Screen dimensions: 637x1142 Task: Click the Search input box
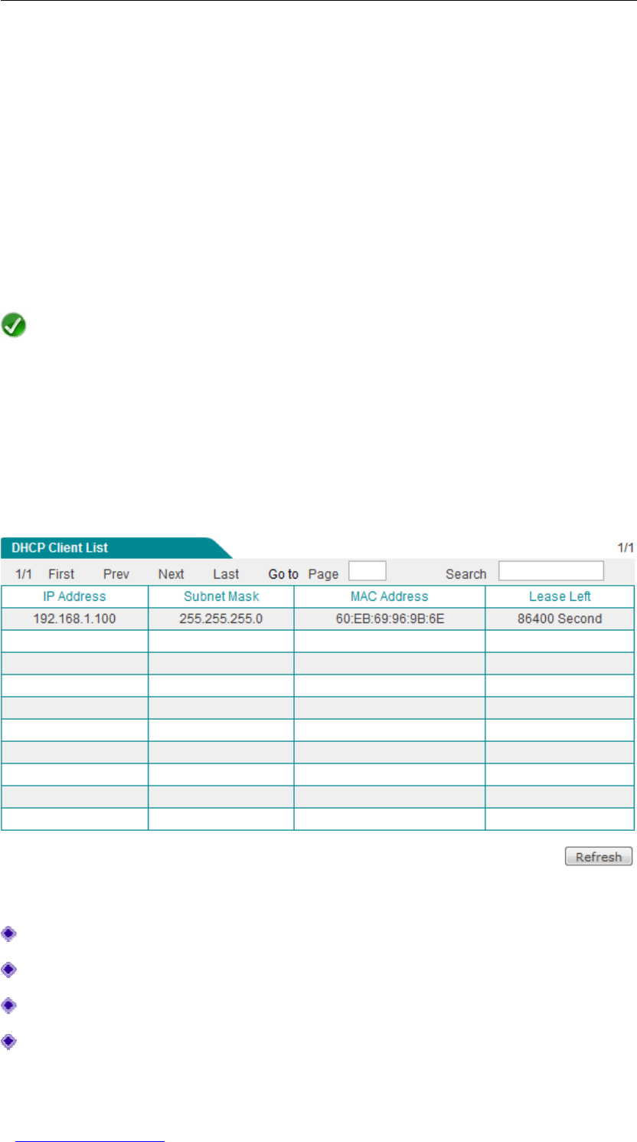coord(551,571)
